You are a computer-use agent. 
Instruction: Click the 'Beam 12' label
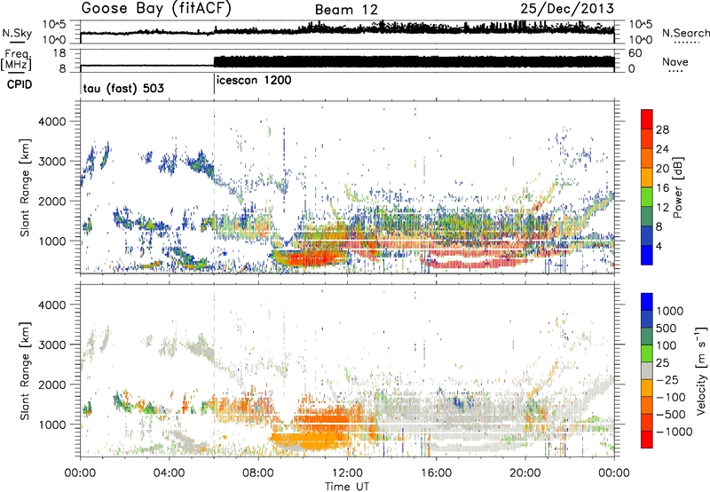(346, 10)
